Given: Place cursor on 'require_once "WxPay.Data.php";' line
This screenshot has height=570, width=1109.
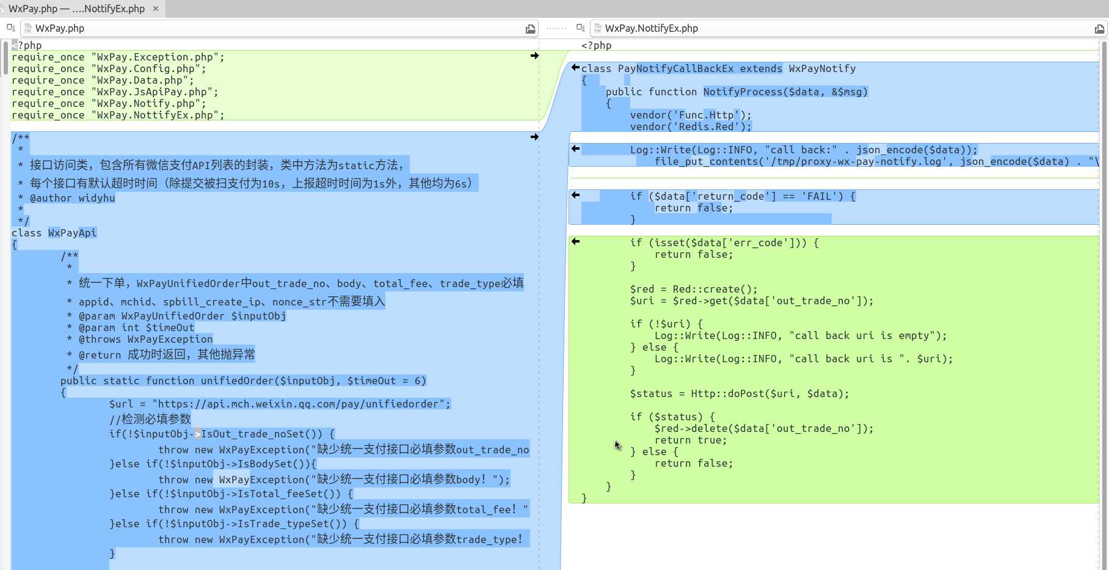Looking at the screenshot, I should pyautogui.click(x=103, y=80).
